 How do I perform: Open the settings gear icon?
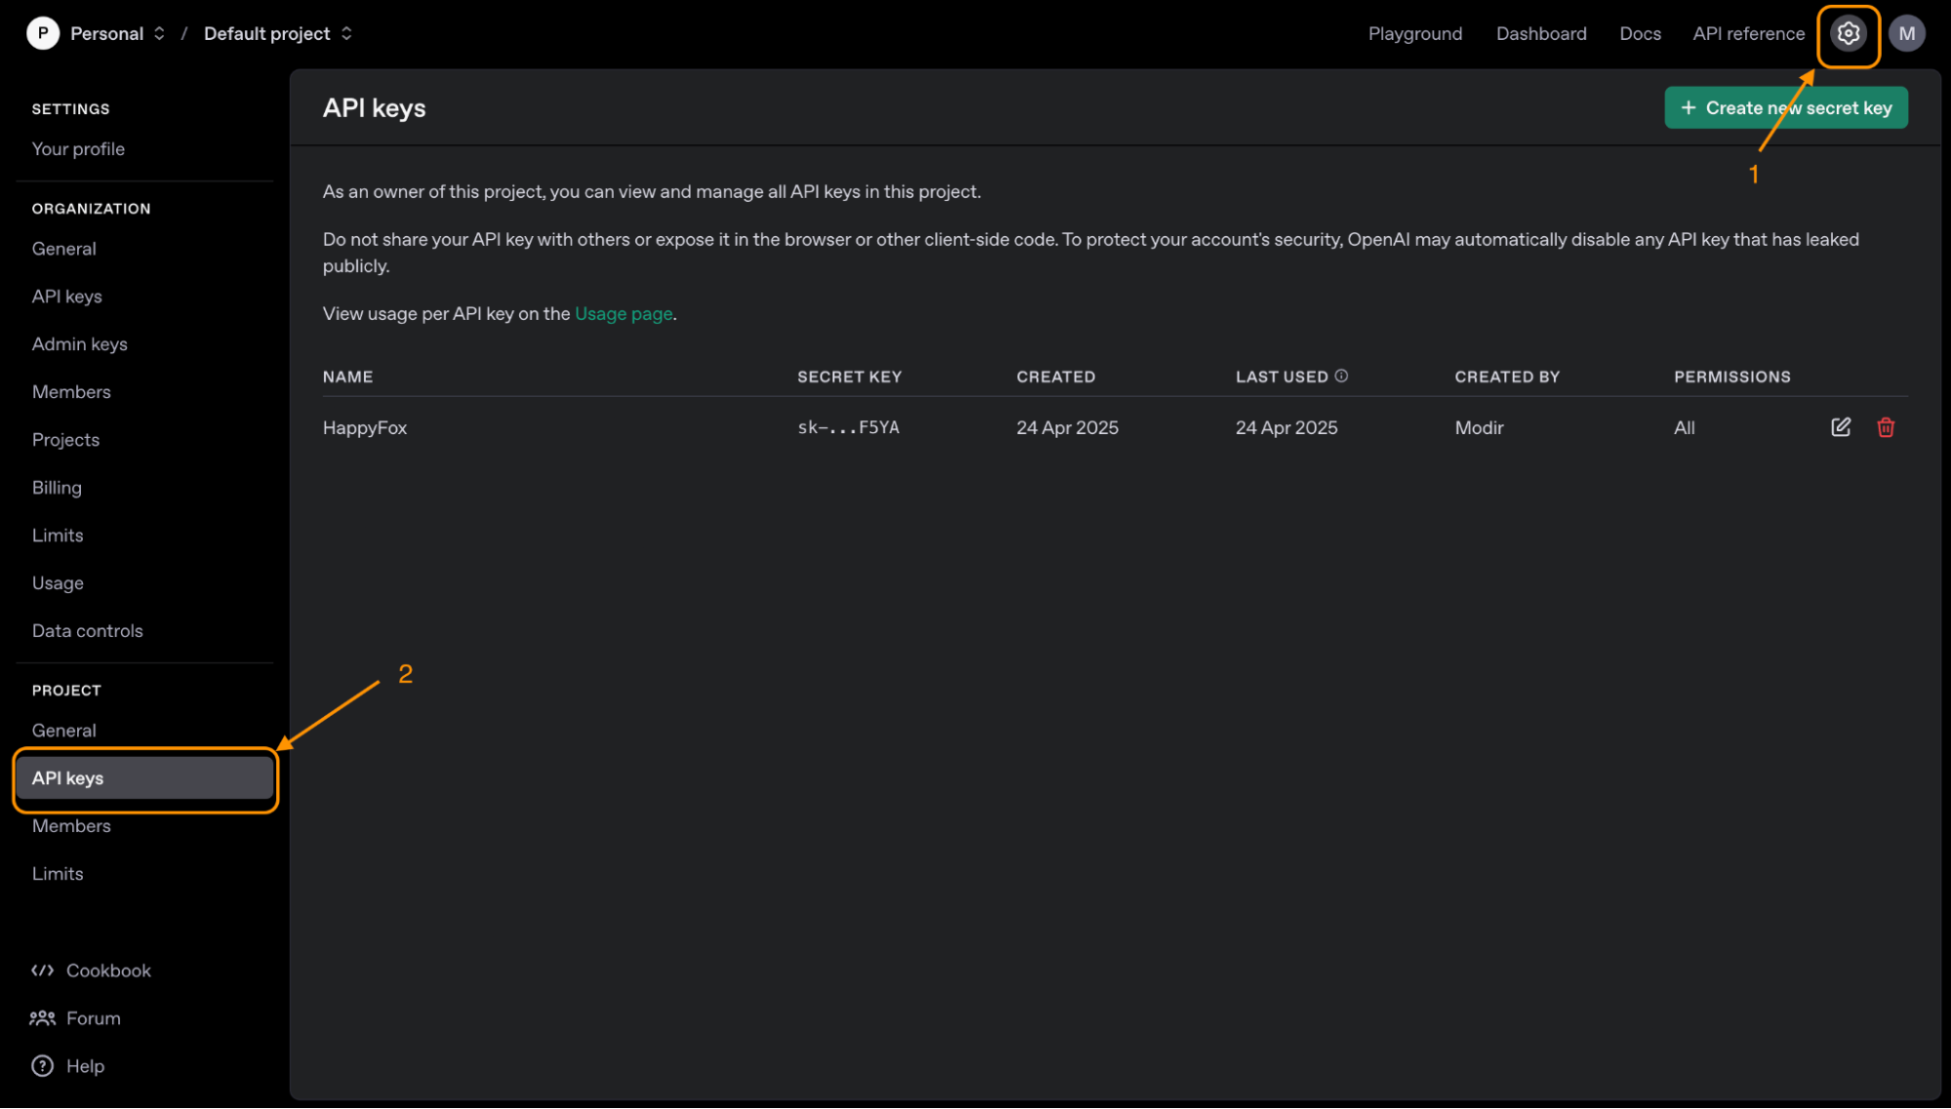1848,34
